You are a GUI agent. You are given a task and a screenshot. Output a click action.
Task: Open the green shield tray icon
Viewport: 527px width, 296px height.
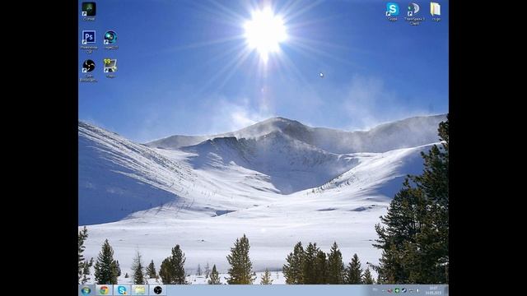pyautogui.click(x=397, y=290)
